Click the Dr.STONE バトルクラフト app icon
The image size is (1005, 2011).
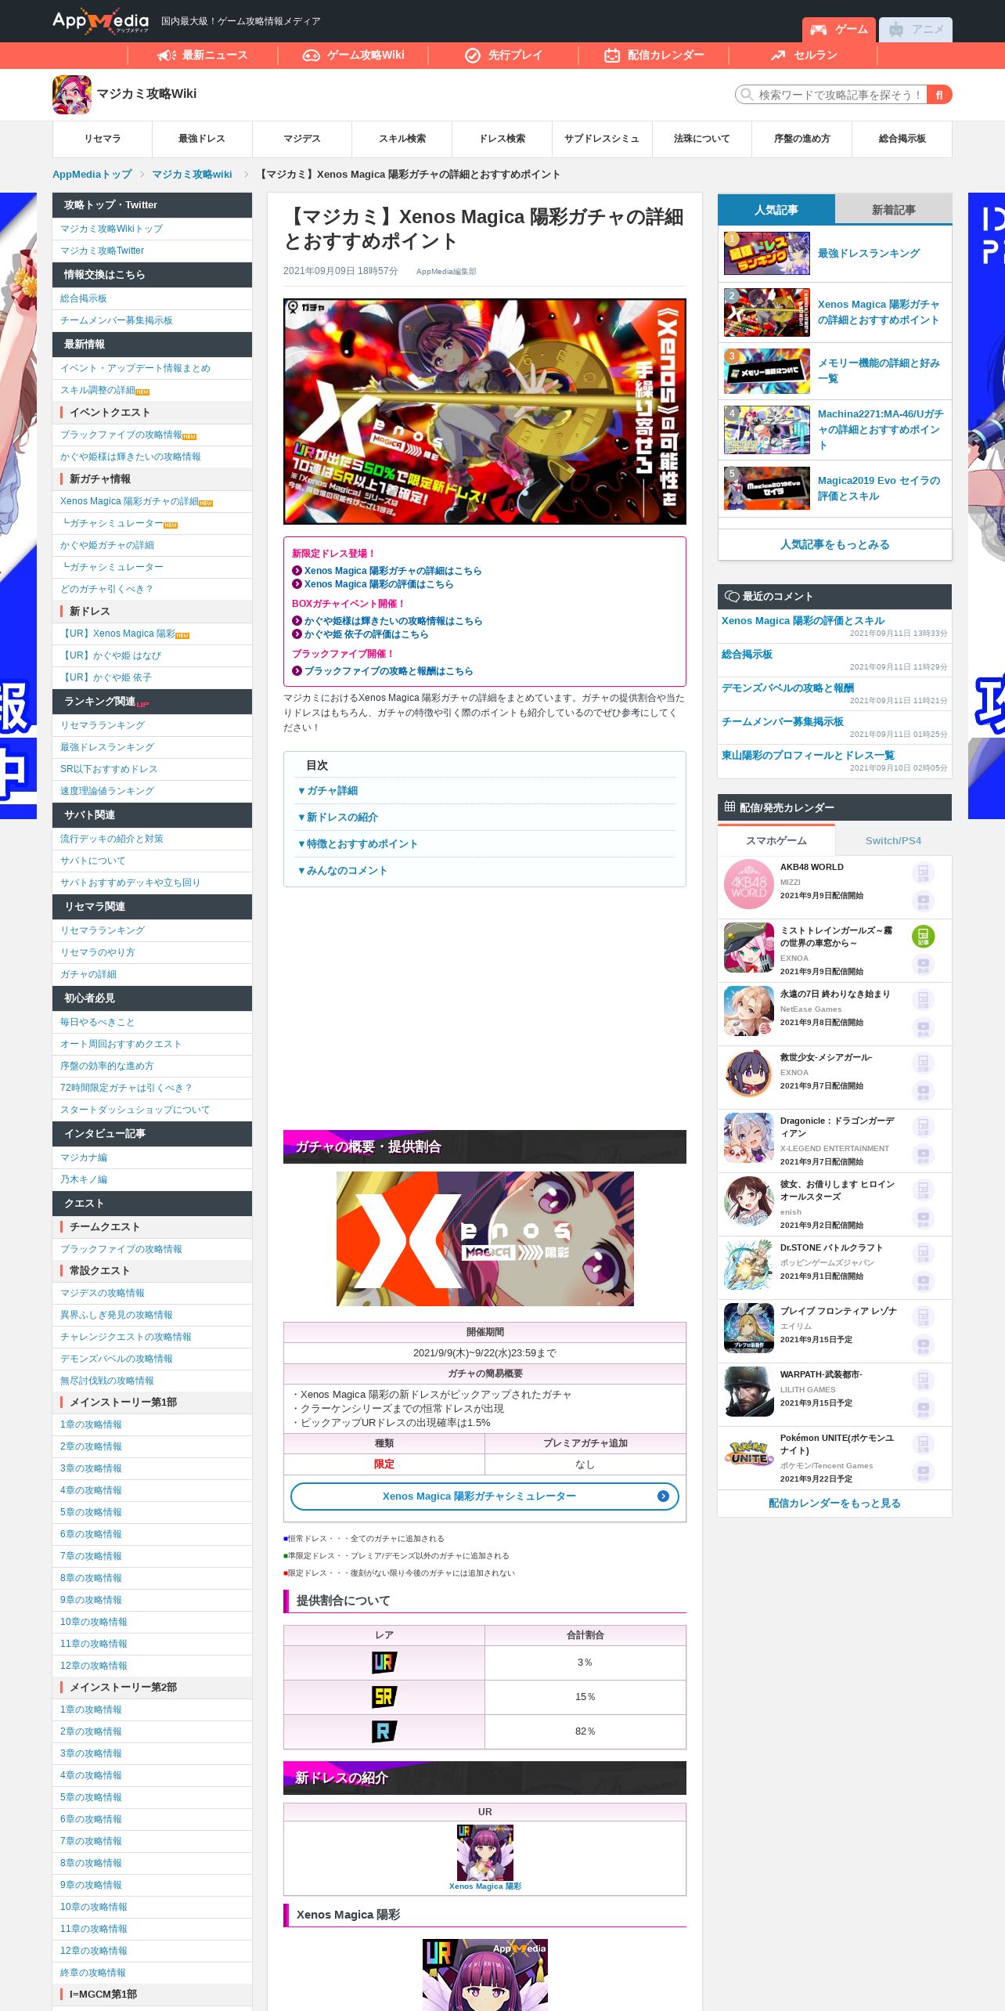(748, 1265)
